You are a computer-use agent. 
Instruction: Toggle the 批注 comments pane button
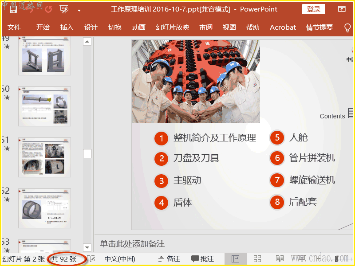pos(203,259)
